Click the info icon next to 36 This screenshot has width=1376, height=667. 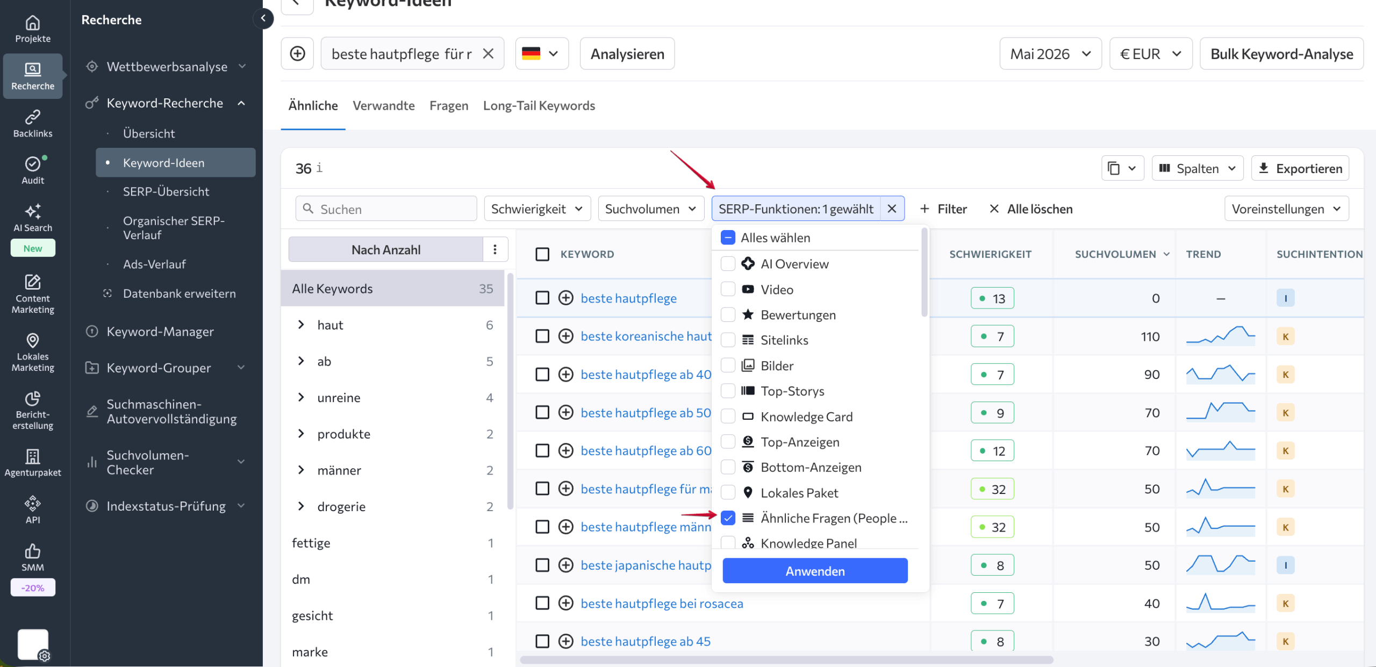pyautogui.click(x=319, y=168)
